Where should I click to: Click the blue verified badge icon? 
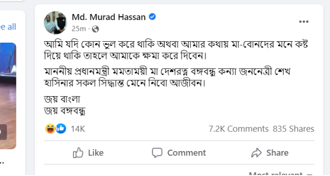[152, 17]
